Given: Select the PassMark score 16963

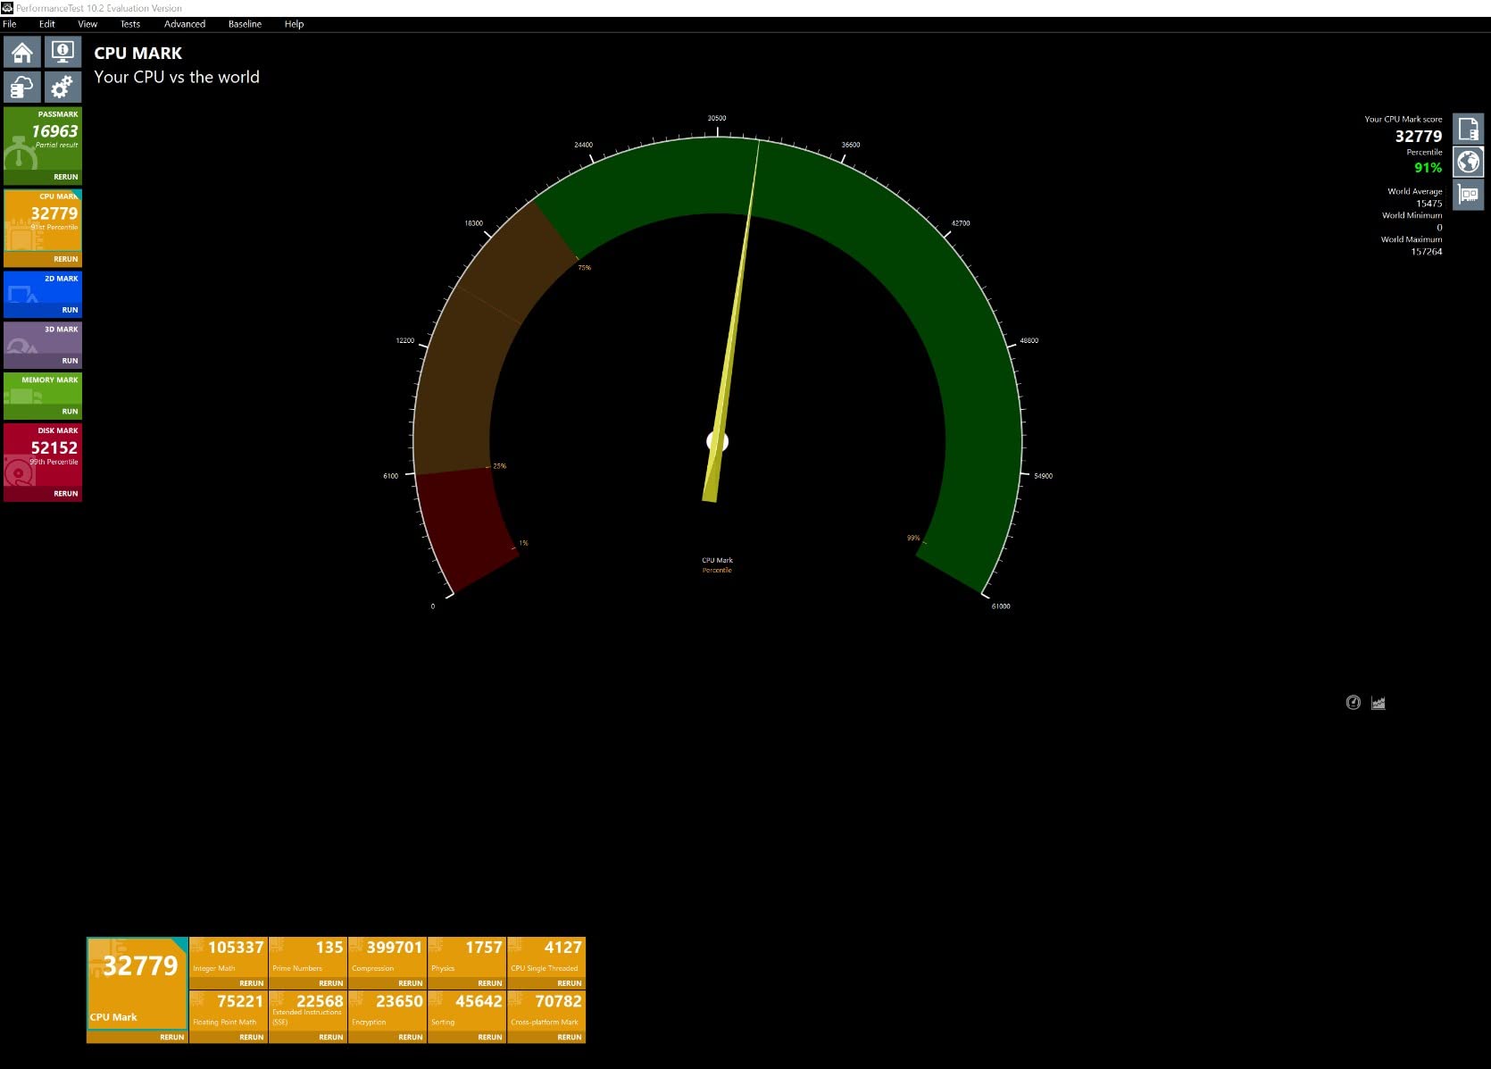Looking at the screenshot, I should [x=54, y=131].
